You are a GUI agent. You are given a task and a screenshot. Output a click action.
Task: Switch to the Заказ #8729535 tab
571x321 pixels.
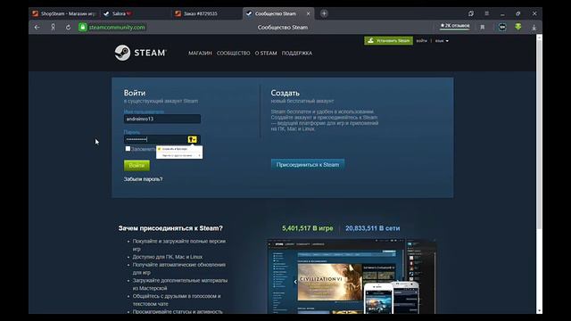[206, 13]
